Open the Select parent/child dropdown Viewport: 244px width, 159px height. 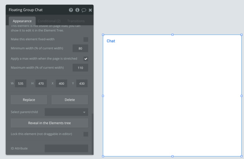tap(66, 112)
